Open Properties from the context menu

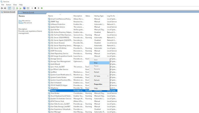tap(99, 84)
